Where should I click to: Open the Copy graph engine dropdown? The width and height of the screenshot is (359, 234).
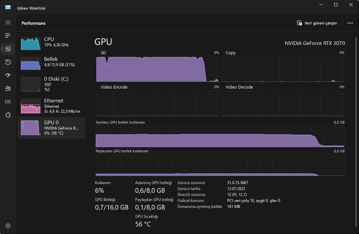[x=223, y=53]
